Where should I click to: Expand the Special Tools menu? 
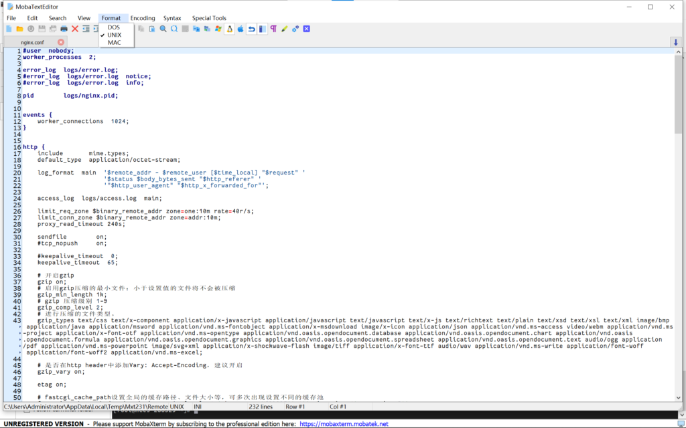(209, 18)
